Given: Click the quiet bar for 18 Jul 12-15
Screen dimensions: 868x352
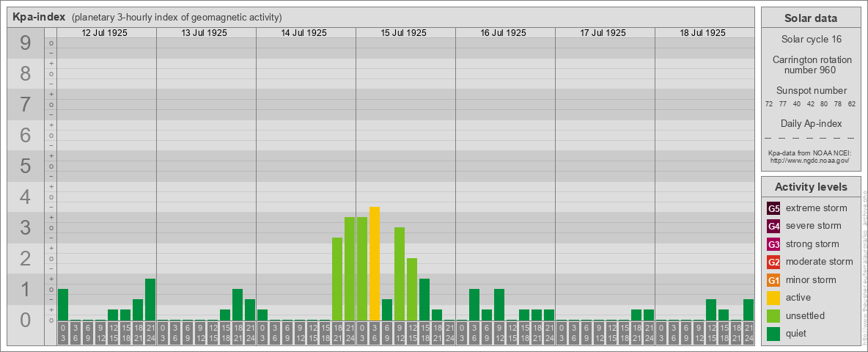Looking at the screenshot, I should click(x=711, y=310).
